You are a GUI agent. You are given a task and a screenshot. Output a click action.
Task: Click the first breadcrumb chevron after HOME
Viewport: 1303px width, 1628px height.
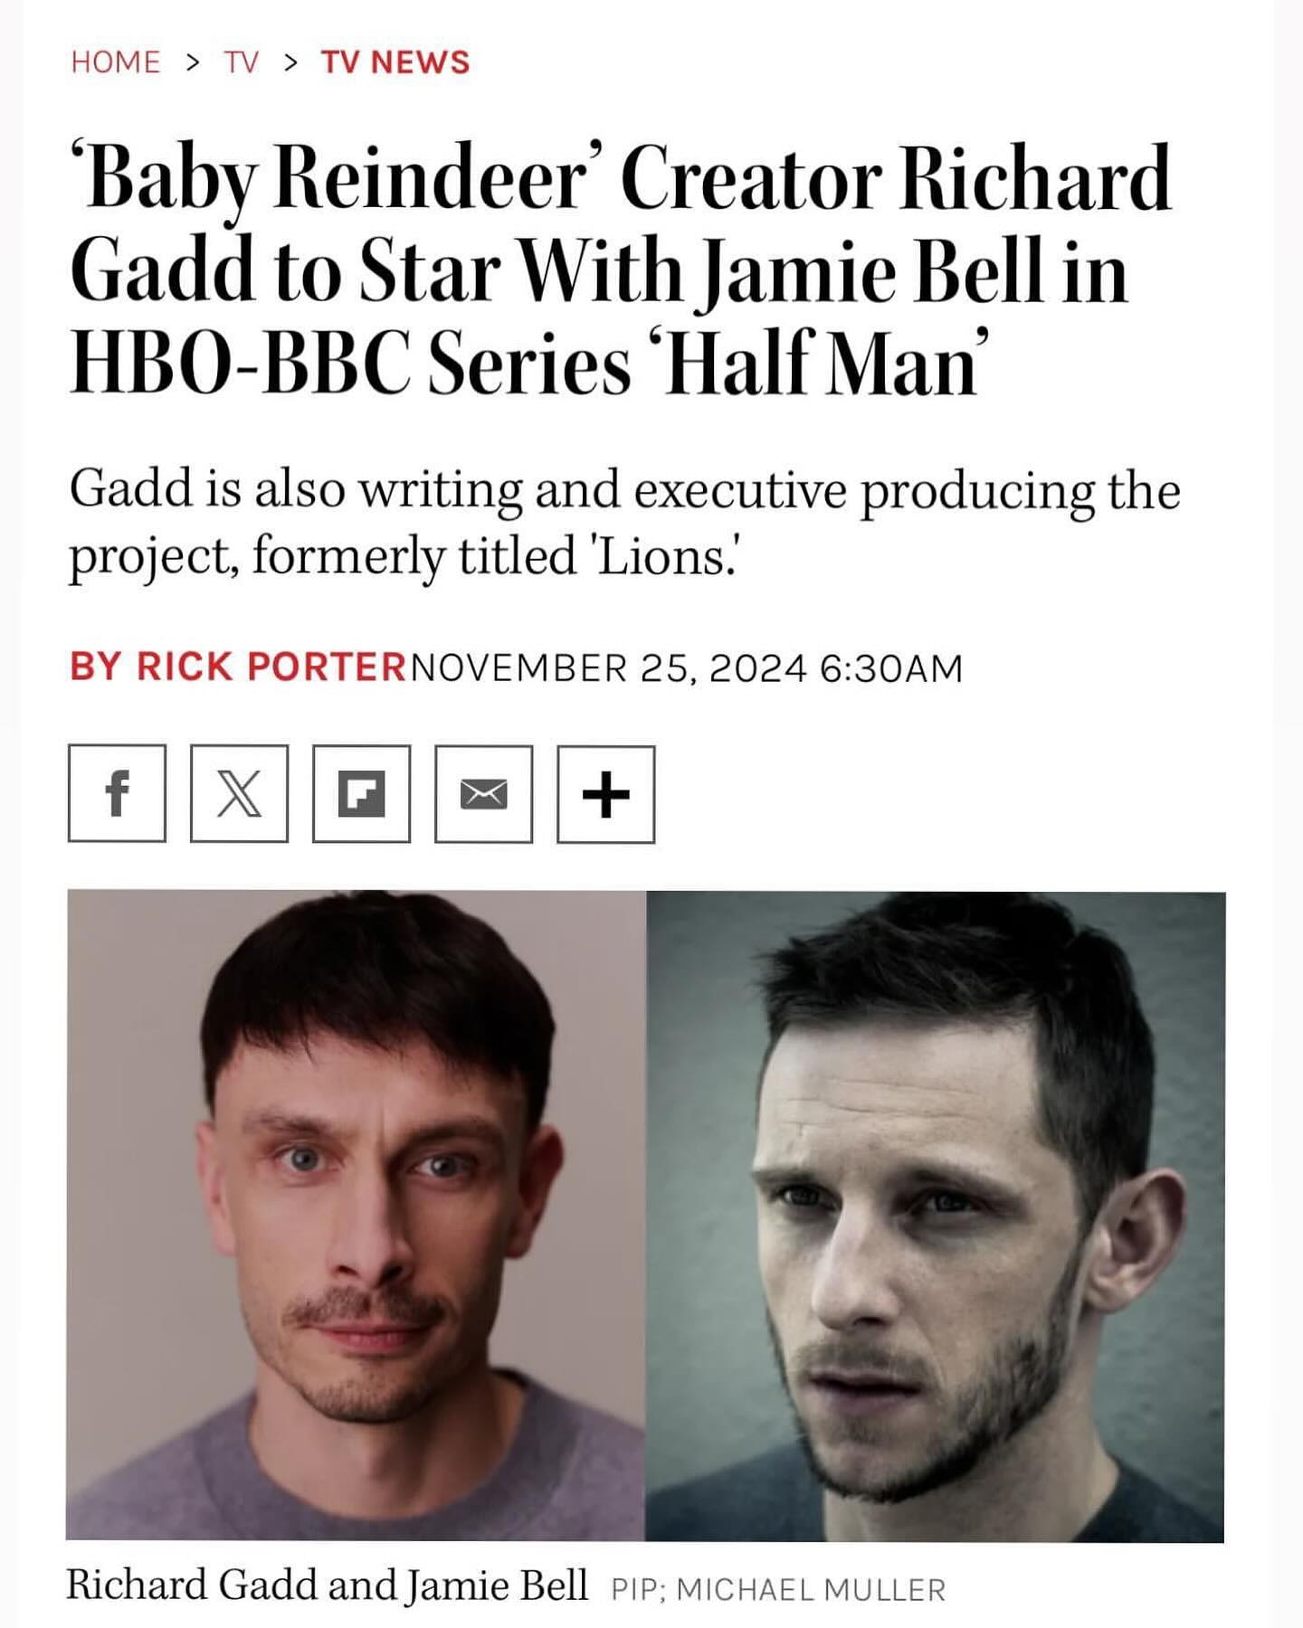[192, 62]
